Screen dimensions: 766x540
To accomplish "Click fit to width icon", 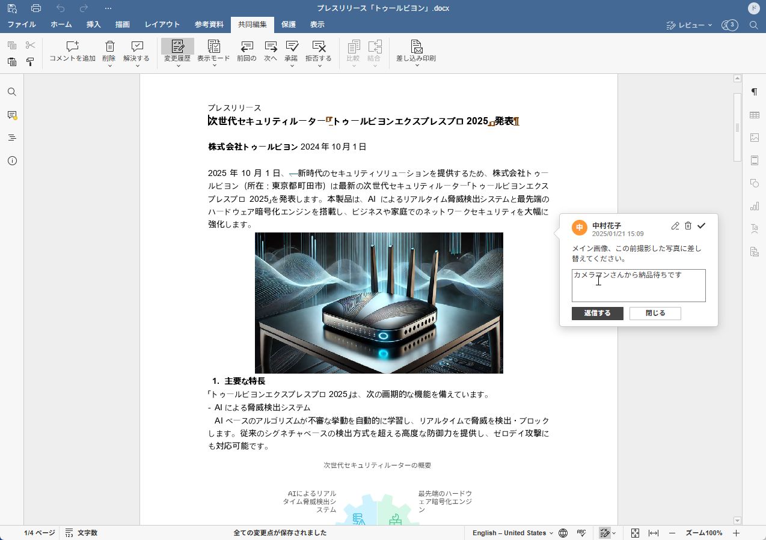I will point(654,533).
